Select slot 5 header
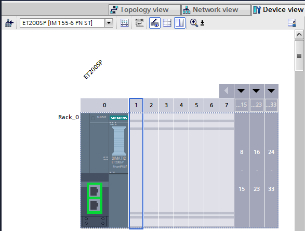The image size is (305, 231). [196, 106]
